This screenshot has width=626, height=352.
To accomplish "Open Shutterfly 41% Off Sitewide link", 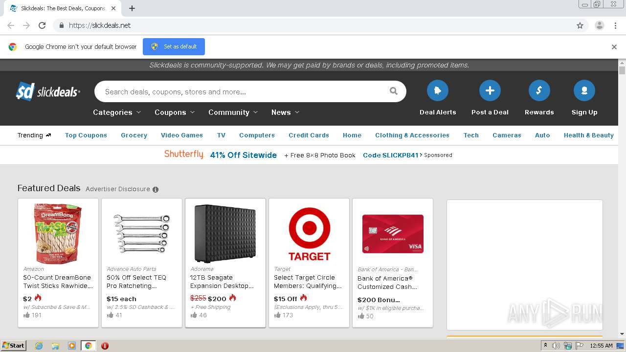I will click(243, 155).
